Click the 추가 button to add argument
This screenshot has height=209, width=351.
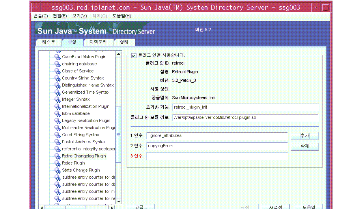[305, 135]
